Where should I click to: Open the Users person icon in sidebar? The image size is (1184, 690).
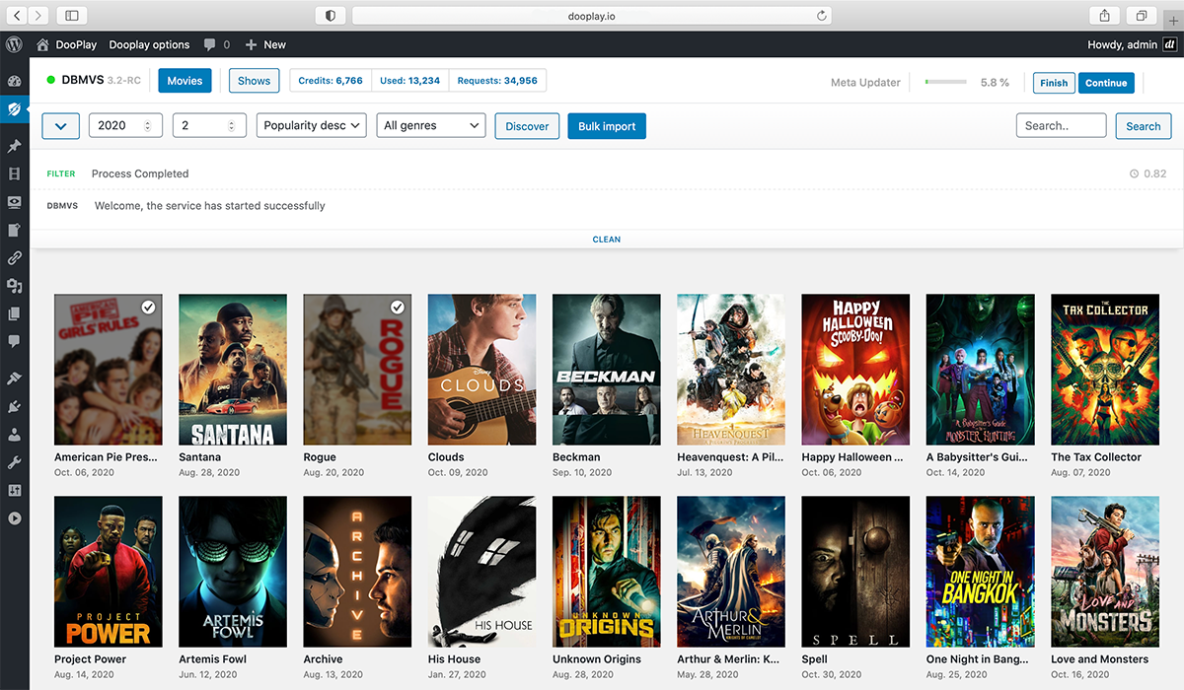point(14,435)
